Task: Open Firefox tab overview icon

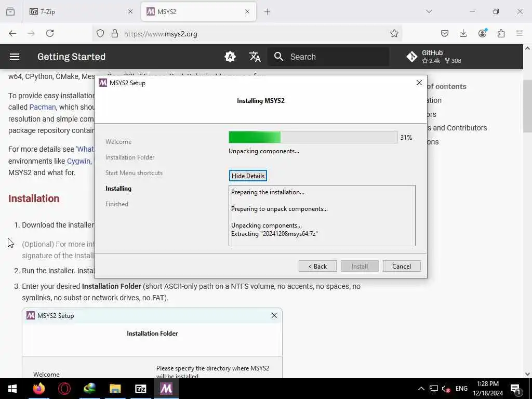Action: coord(10,11)
